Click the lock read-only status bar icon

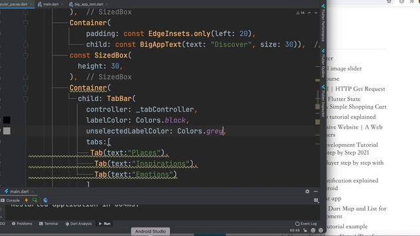(305, 230)
